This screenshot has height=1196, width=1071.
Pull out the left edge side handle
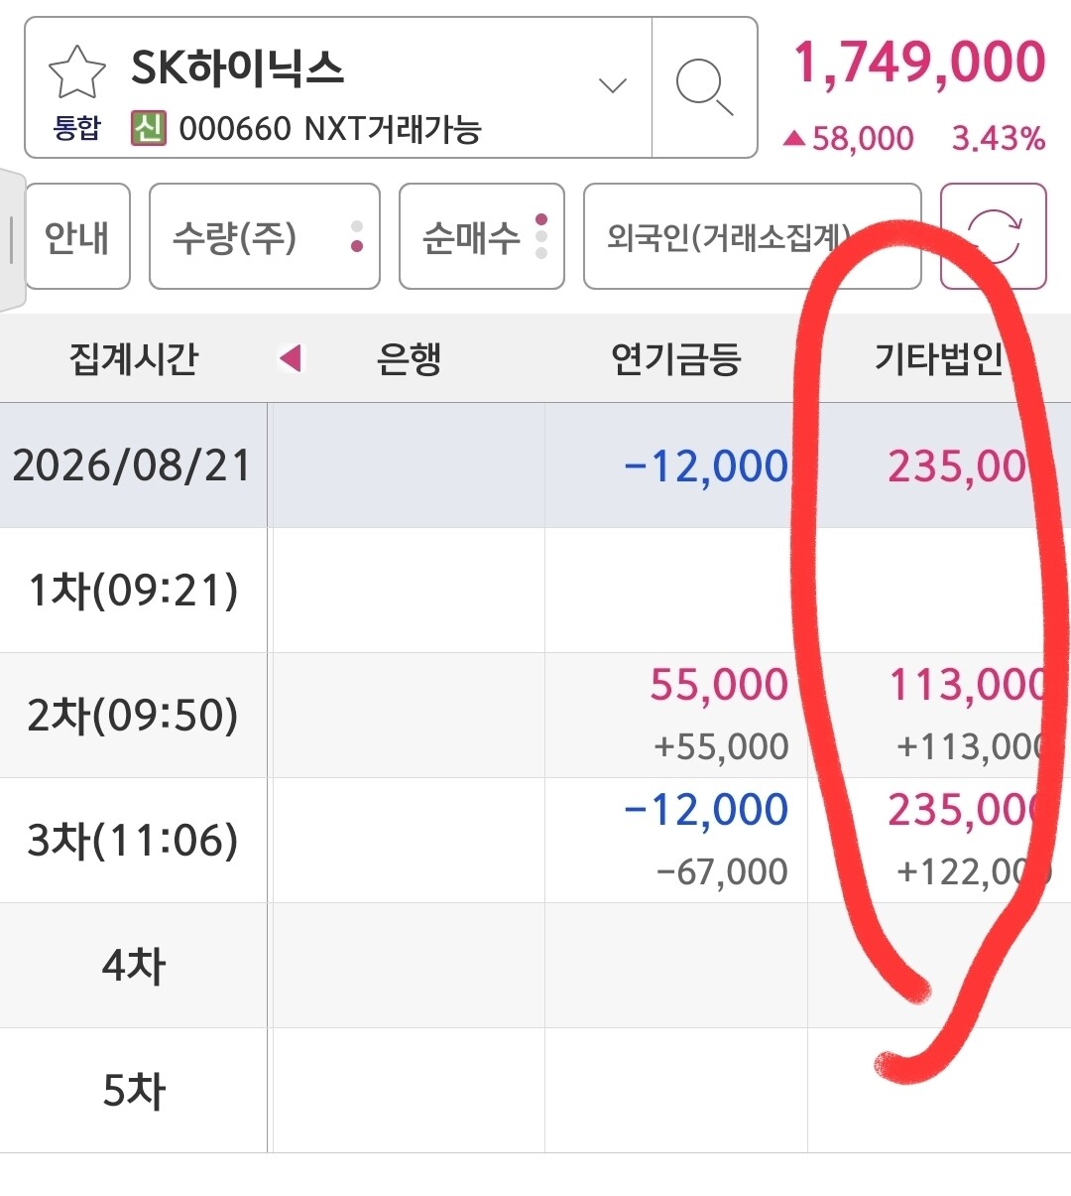click(x=12, y=239)
